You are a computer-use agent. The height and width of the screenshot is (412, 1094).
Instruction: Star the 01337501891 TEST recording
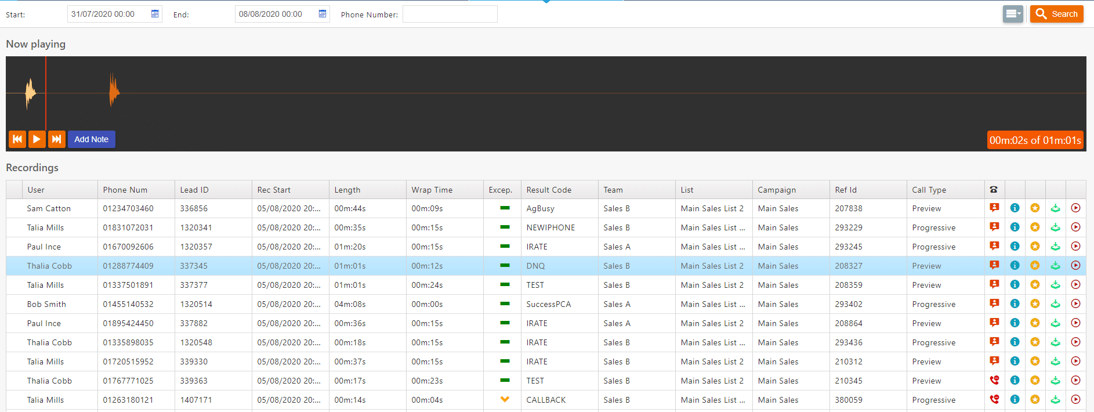click(x=1035, y=284)
